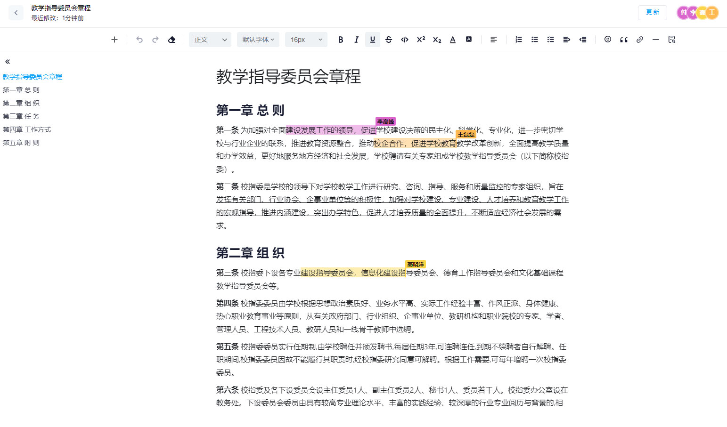Jump to 第五章 附则 in outline
This screenshot has height=427, width=727.
tap(21, 143)
